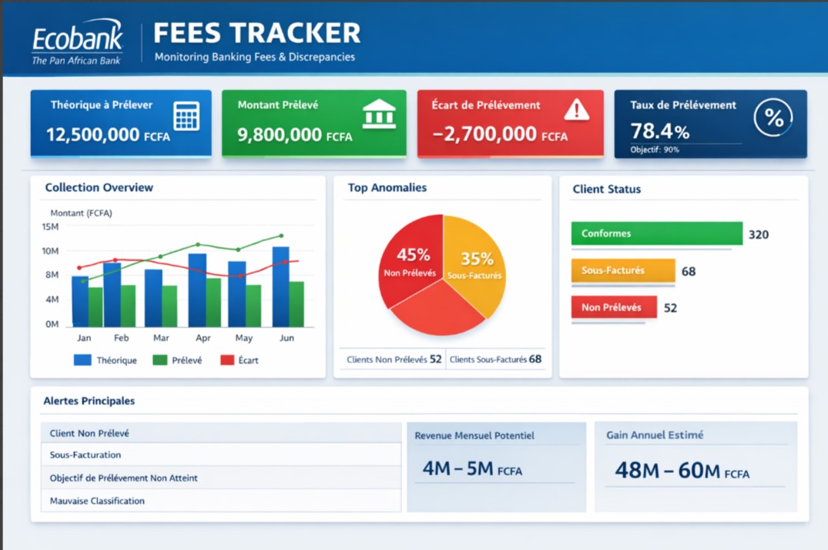828x550 pixels.
Task: Click the calculator icon on Théorique à Prélever card
Action: (x=186, y=116)
